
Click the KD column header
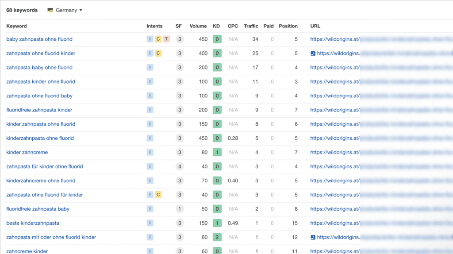pos(216,26)
